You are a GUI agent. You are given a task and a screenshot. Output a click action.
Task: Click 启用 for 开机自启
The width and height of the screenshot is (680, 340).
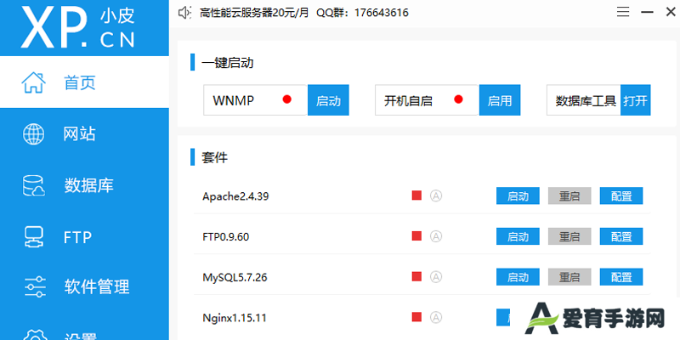[500, 100]
